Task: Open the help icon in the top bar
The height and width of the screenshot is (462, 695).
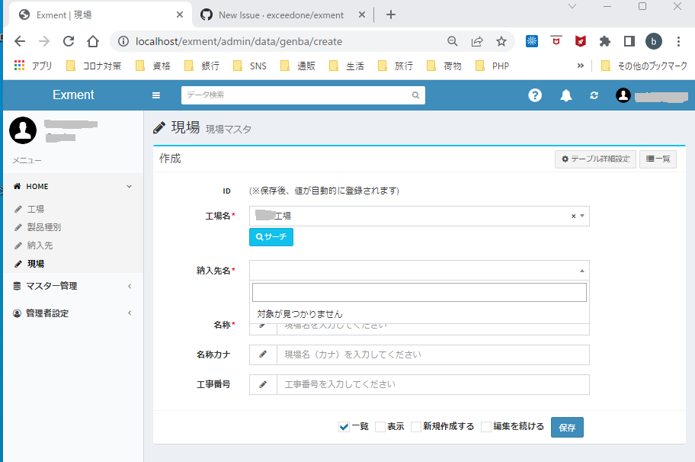Action: coord(535,95)
